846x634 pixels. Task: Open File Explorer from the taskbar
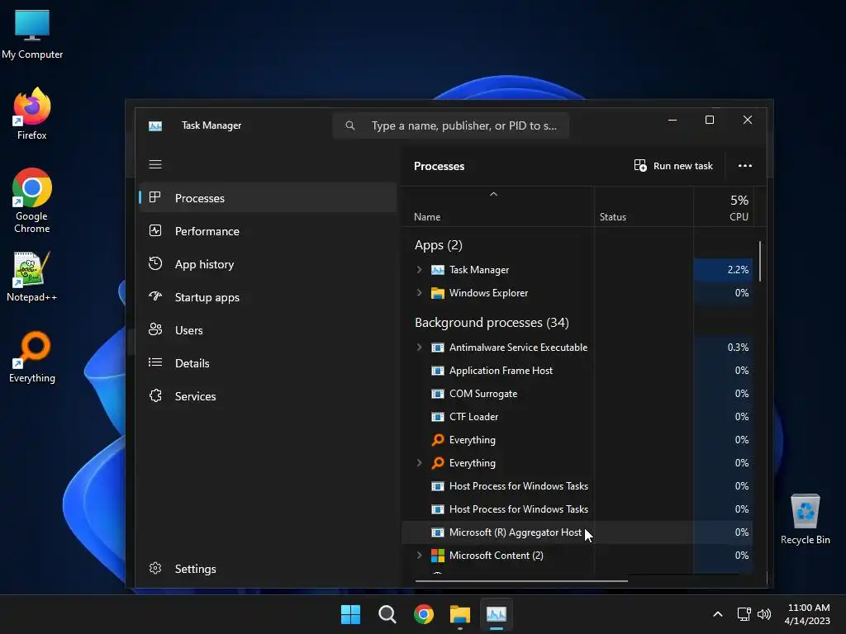click(x=460, y=614)
